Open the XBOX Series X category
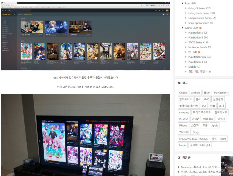The height and width of the screenshot is (176, 233). coord(198,42)
